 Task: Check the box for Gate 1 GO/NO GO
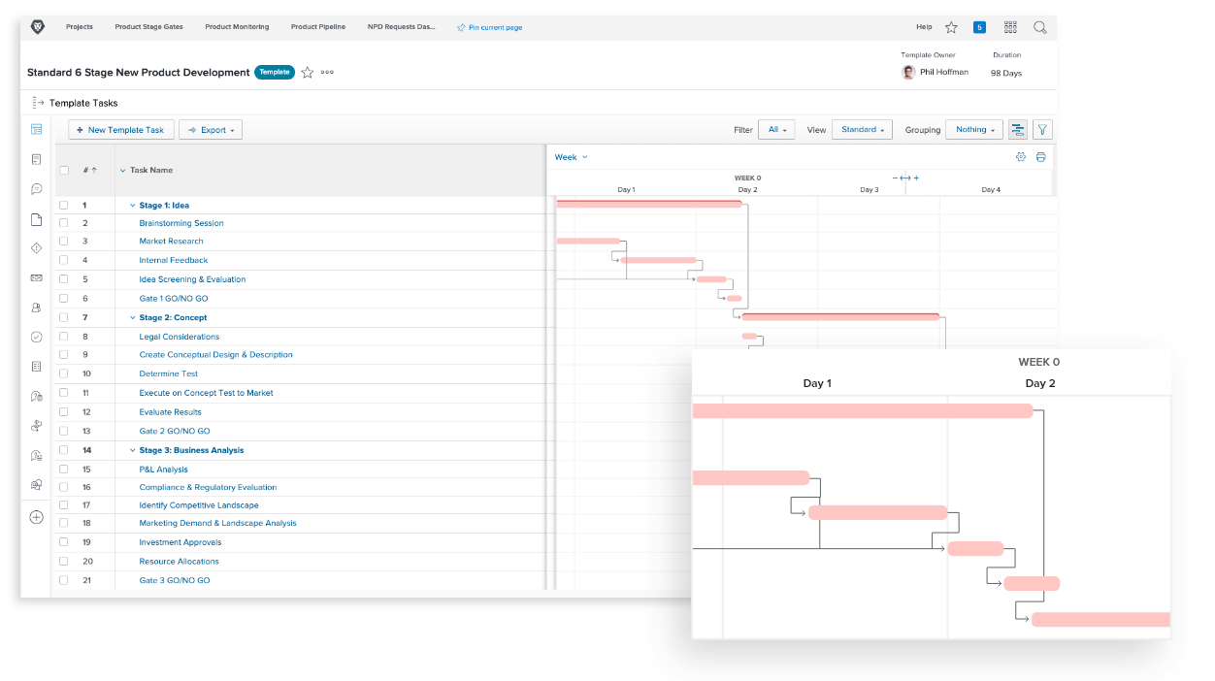tap(64, 298)
